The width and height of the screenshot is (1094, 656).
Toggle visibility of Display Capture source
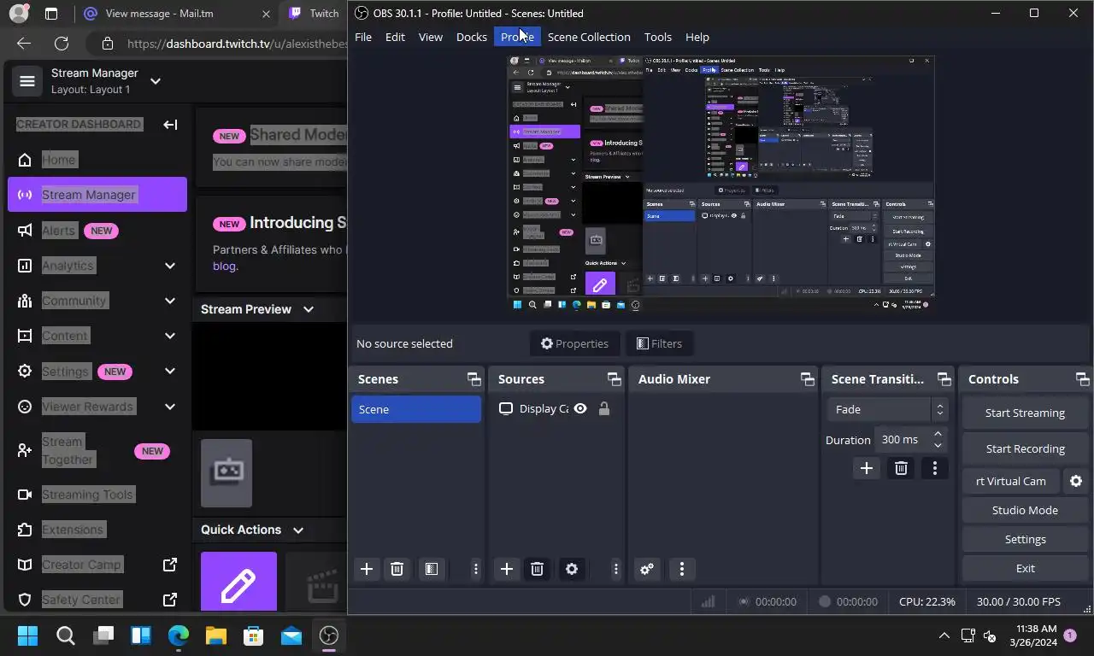[x=580, y=409]
